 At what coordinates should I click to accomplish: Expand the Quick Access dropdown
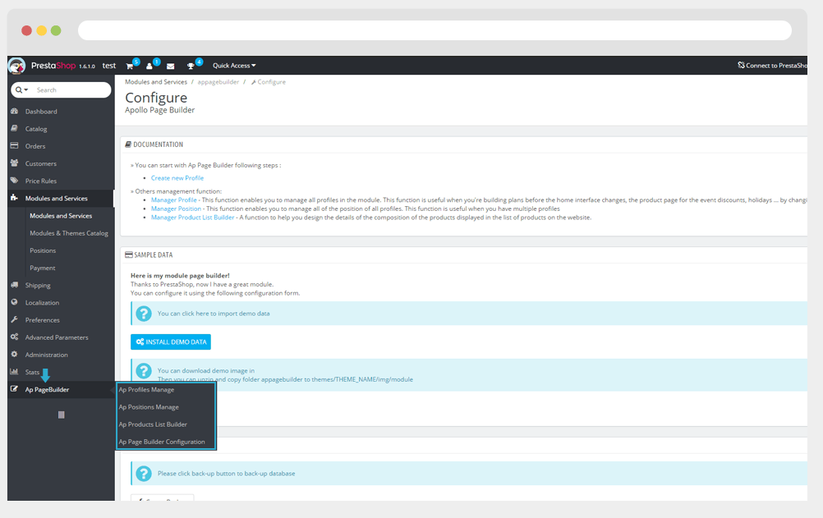tap(234, 66)
